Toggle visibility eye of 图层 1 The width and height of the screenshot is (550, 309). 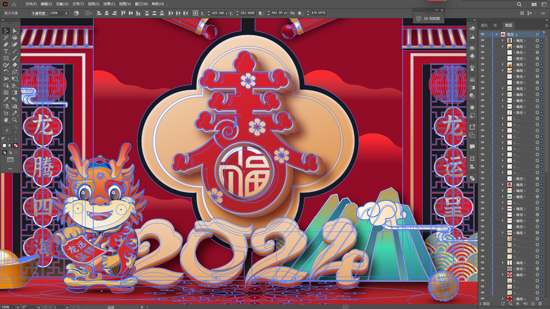pyautogui.click(x=482, y=34)
